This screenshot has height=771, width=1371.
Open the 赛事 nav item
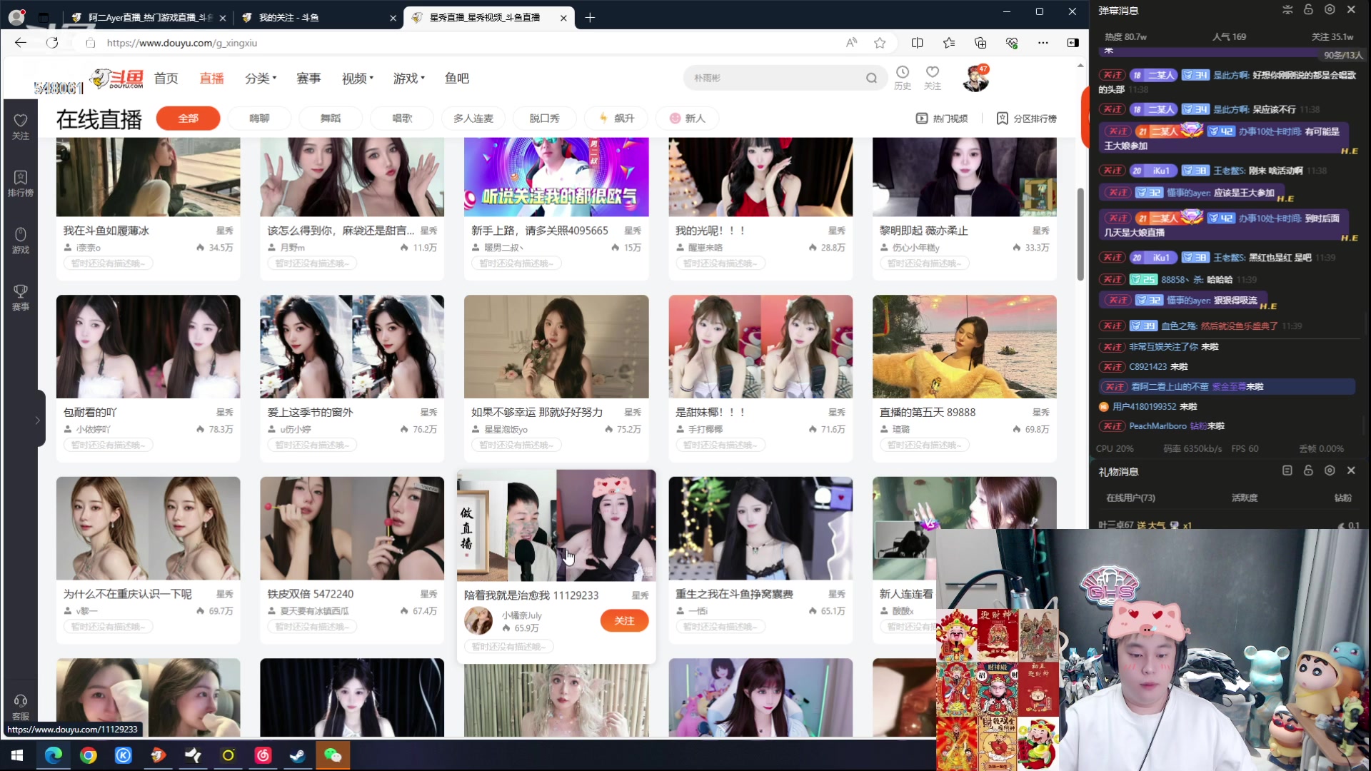tap(308, 78)
